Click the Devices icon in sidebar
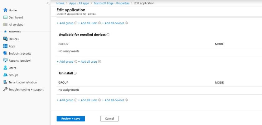The image size is (262, 125). [x=5, y=39]
